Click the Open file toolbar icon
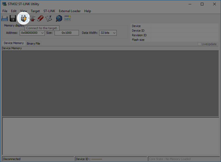Screen dimensions: 221x162 (x=5, y=18)
